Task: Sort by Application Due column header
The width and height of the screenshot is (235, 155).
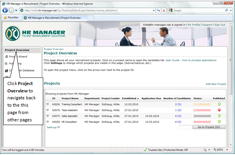Action: coord(151,99)
